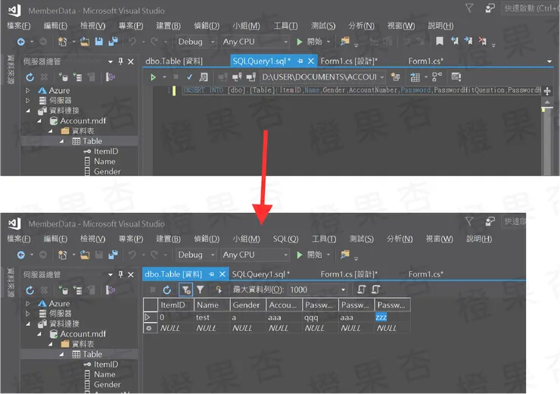Click New Project icon in top window toolbar
Viewport: 560px width, 394px height.
pos(63,42)
